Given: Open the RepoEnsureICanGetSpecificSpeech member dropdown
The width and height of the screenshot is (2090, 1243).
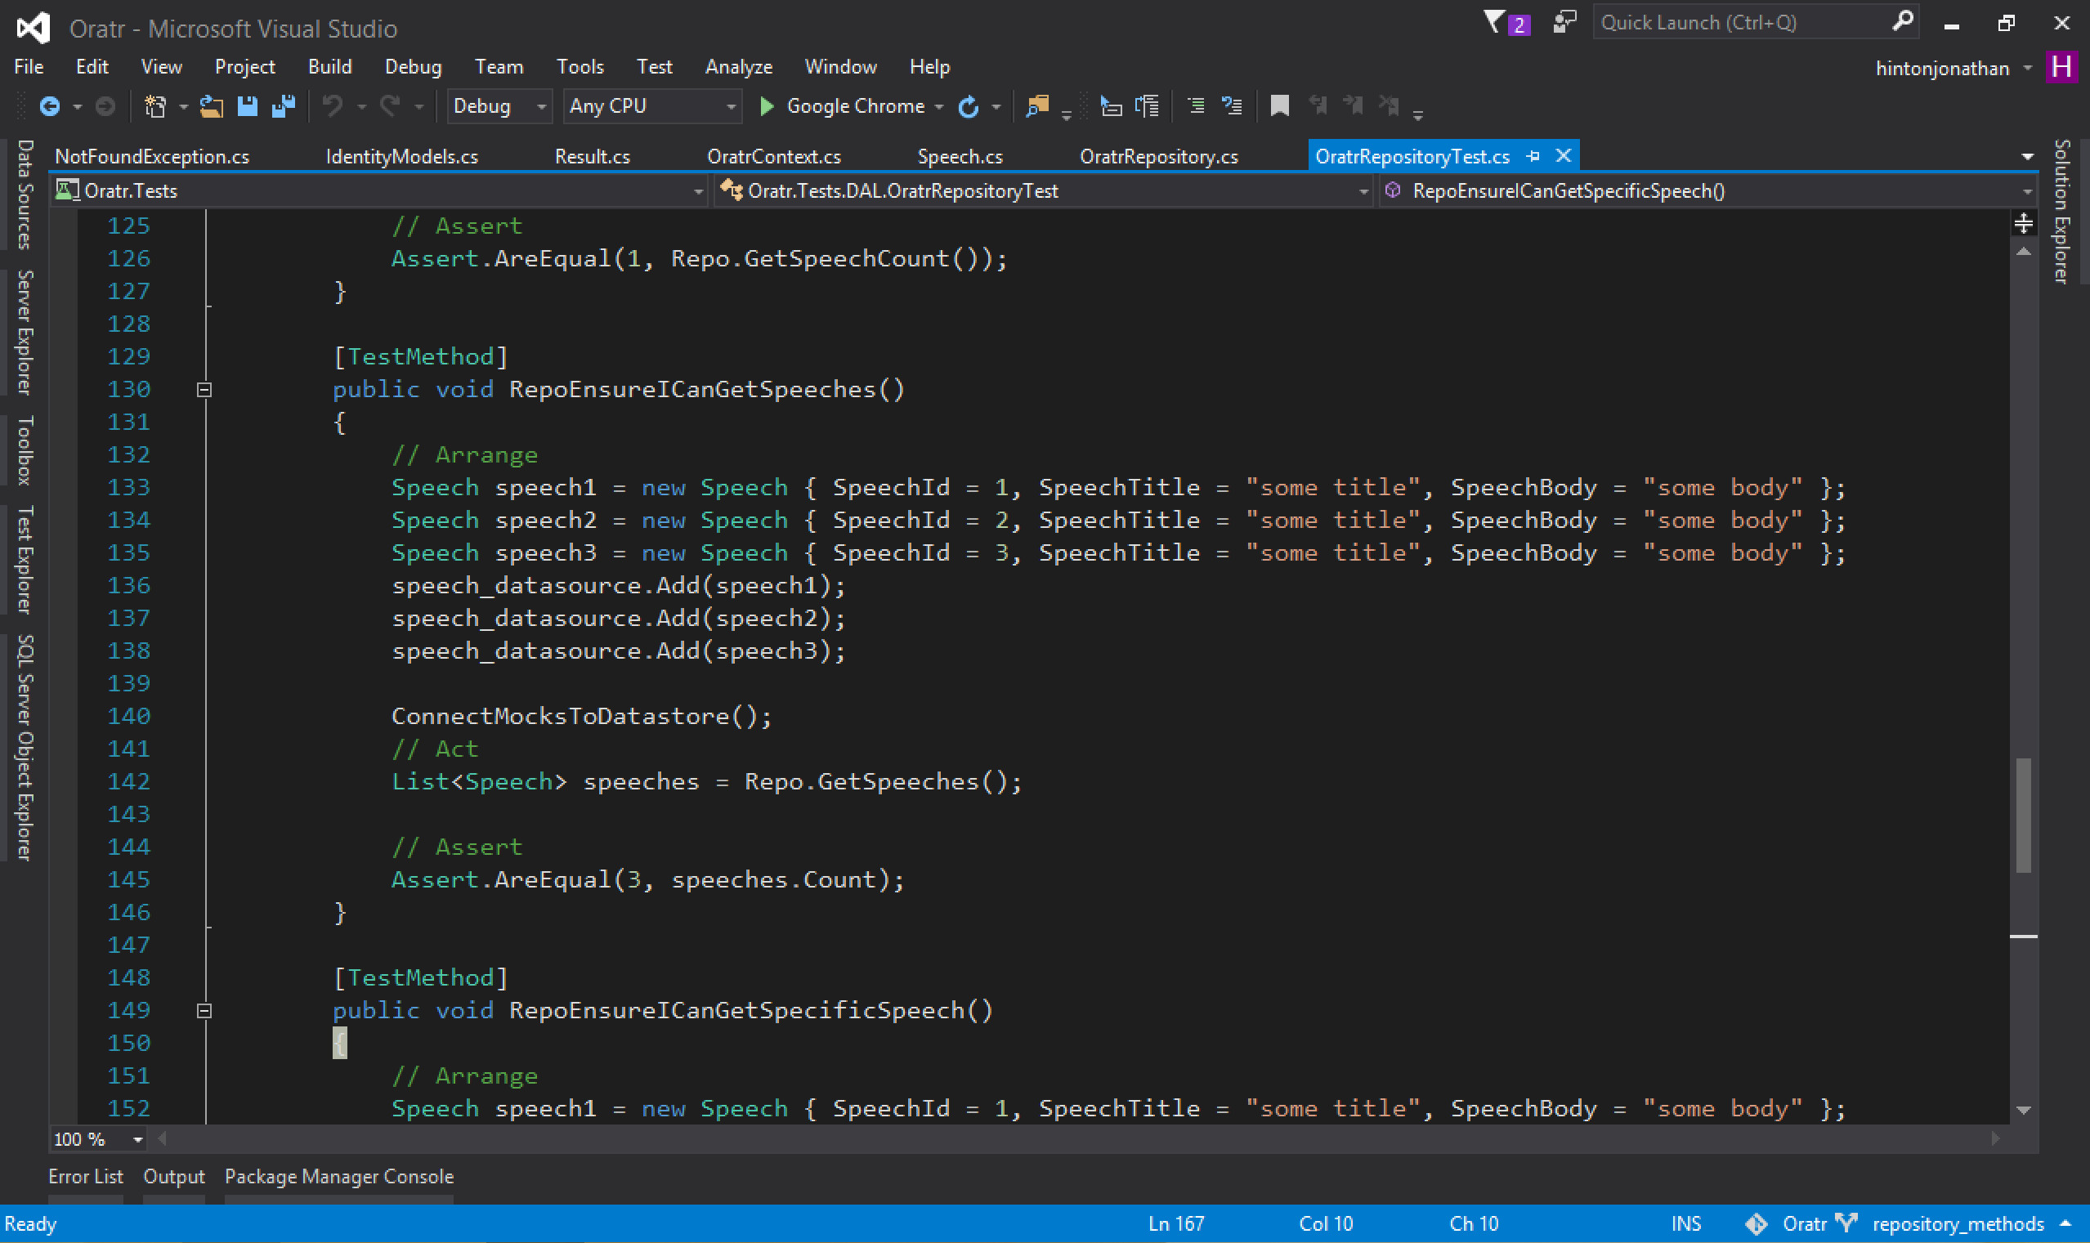Looking at the screenshot, I should pyautogui.click(x=1709, y=191).
